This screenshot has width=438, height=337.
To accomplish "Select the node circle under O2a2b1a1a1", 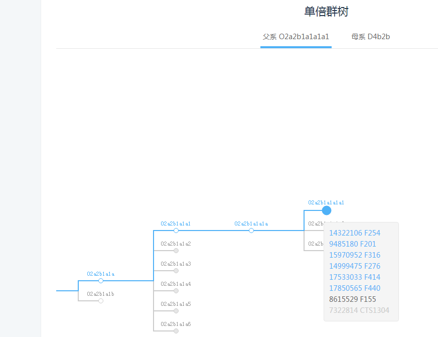I will coord(176,231).
